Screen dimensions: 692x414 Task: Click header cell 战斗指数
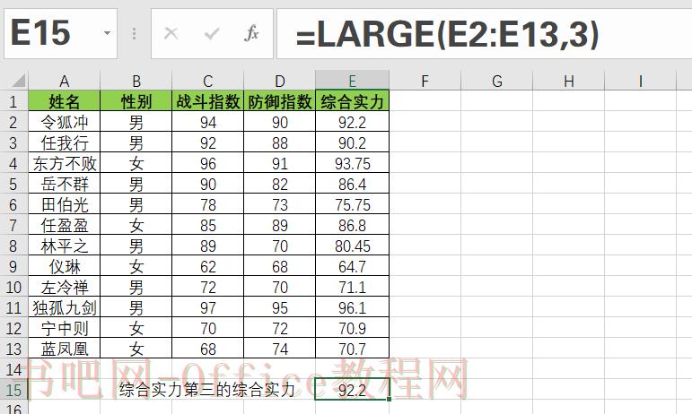point(208,101)
